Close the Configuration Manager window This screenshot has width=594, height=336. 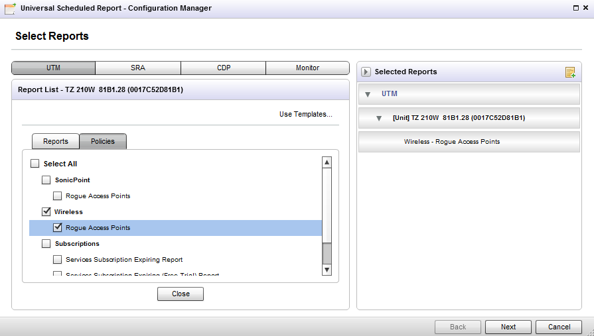click(587, 8)
